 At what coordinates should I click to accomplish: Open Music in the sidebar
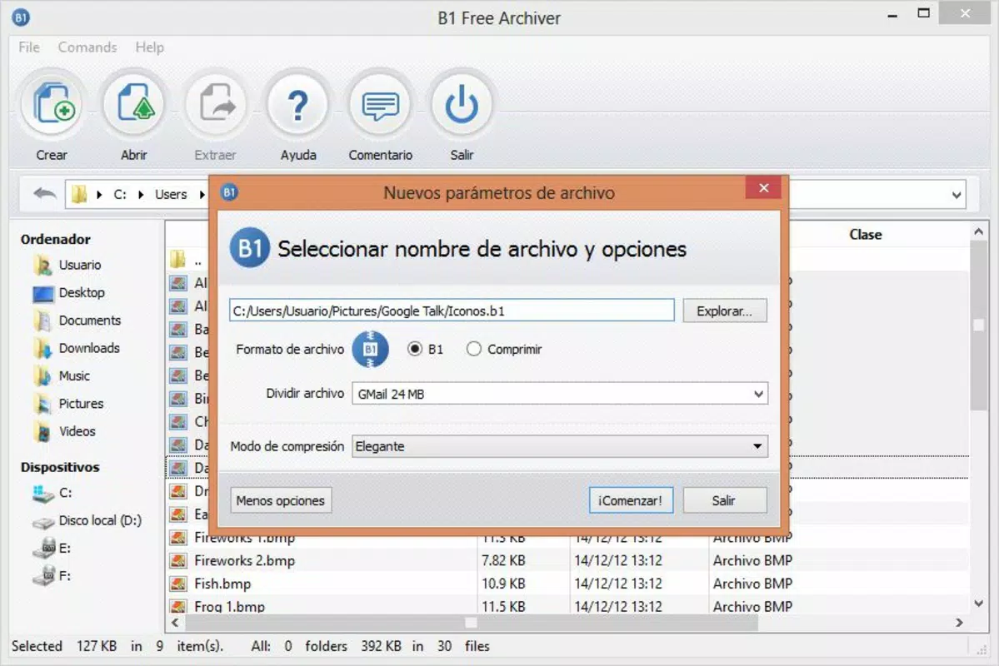pos(62,376)
